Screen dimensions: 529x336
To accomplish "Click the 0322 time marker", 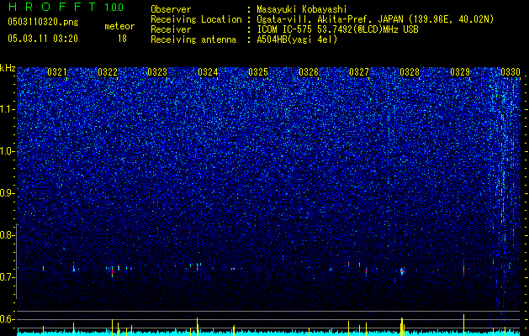I will pos(108,71).
